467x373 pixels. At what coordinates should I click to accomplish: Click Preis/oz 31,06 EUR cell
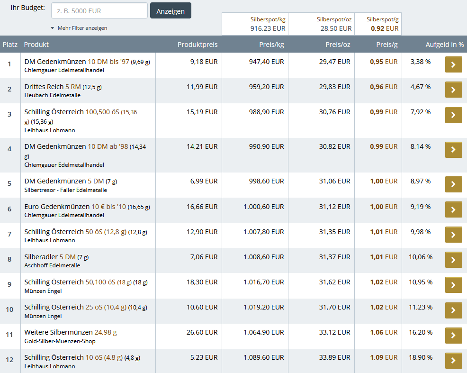[334, 181]
